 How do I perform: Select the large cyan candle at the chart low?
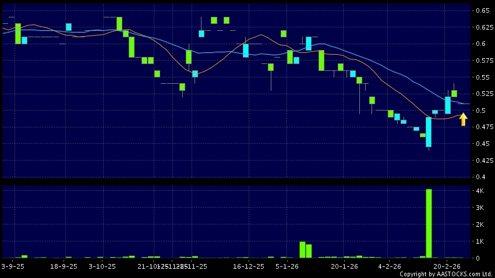[x=429, y=132]
